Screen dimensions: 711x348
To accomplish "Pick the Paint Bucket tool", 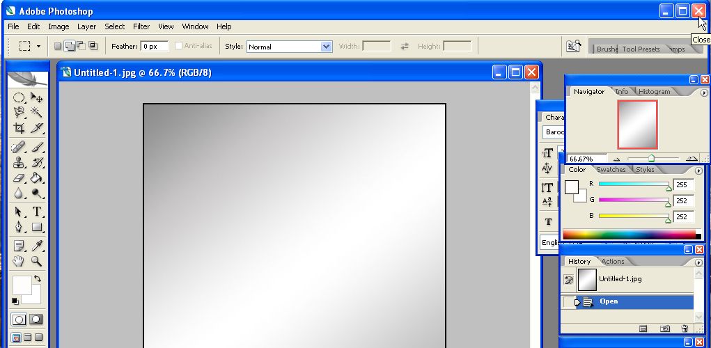I will [x=36, y=178].
